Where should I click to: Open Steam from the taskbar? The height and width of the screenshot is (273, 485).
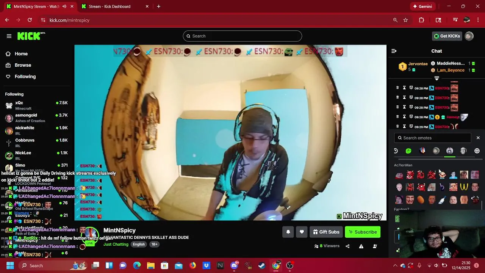[262, 265]
